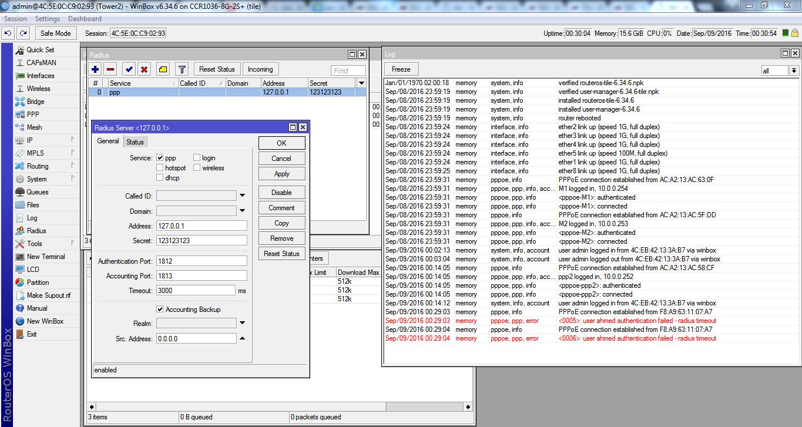
Task: Collapse the Src. Address field arrow
Action: (x=243, y=339)
